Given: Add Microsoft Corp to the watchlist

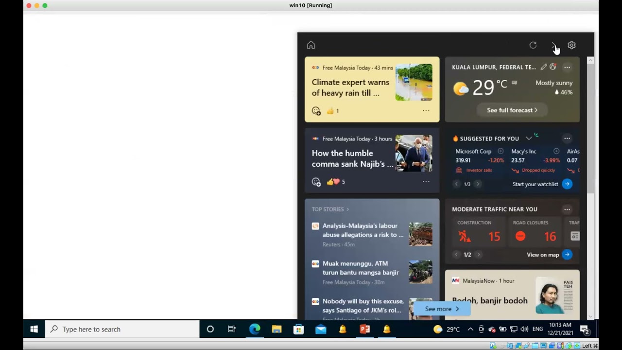Looking at the screenshot, I should pos(501,151).
